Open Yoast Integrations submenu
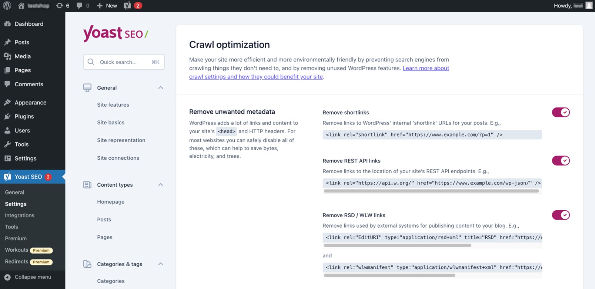 coord(20,216)
